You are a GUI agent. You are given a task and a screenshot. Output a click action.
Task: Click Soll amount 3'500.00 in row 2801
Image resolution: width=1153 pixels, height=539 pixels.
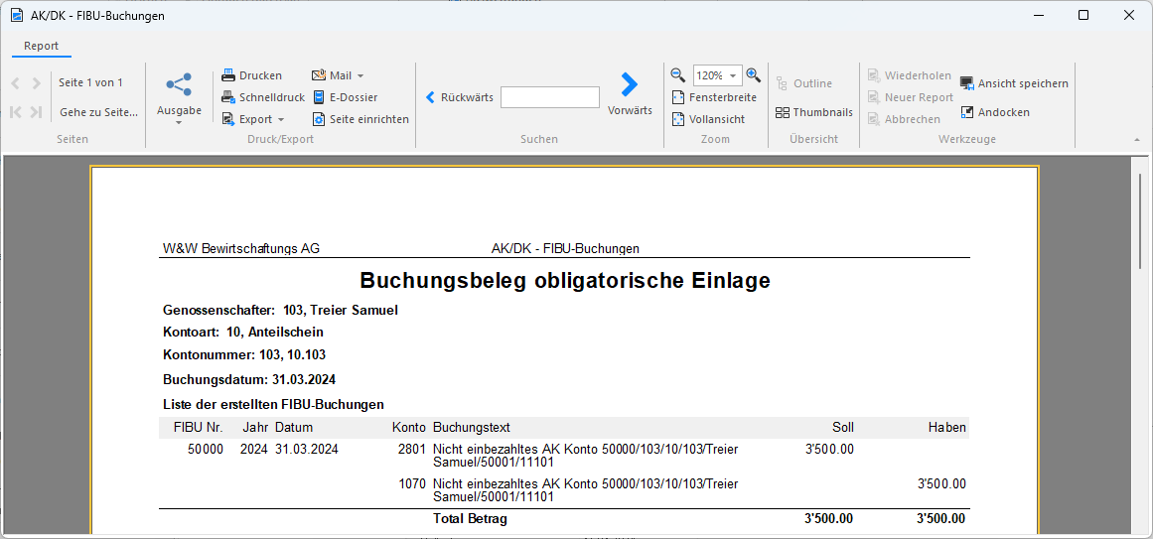coord(829,450)
